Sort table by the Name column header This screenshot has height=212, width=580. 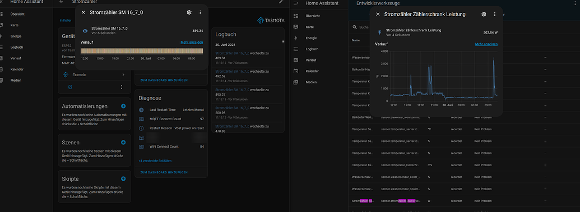click(x=356, y=40)
